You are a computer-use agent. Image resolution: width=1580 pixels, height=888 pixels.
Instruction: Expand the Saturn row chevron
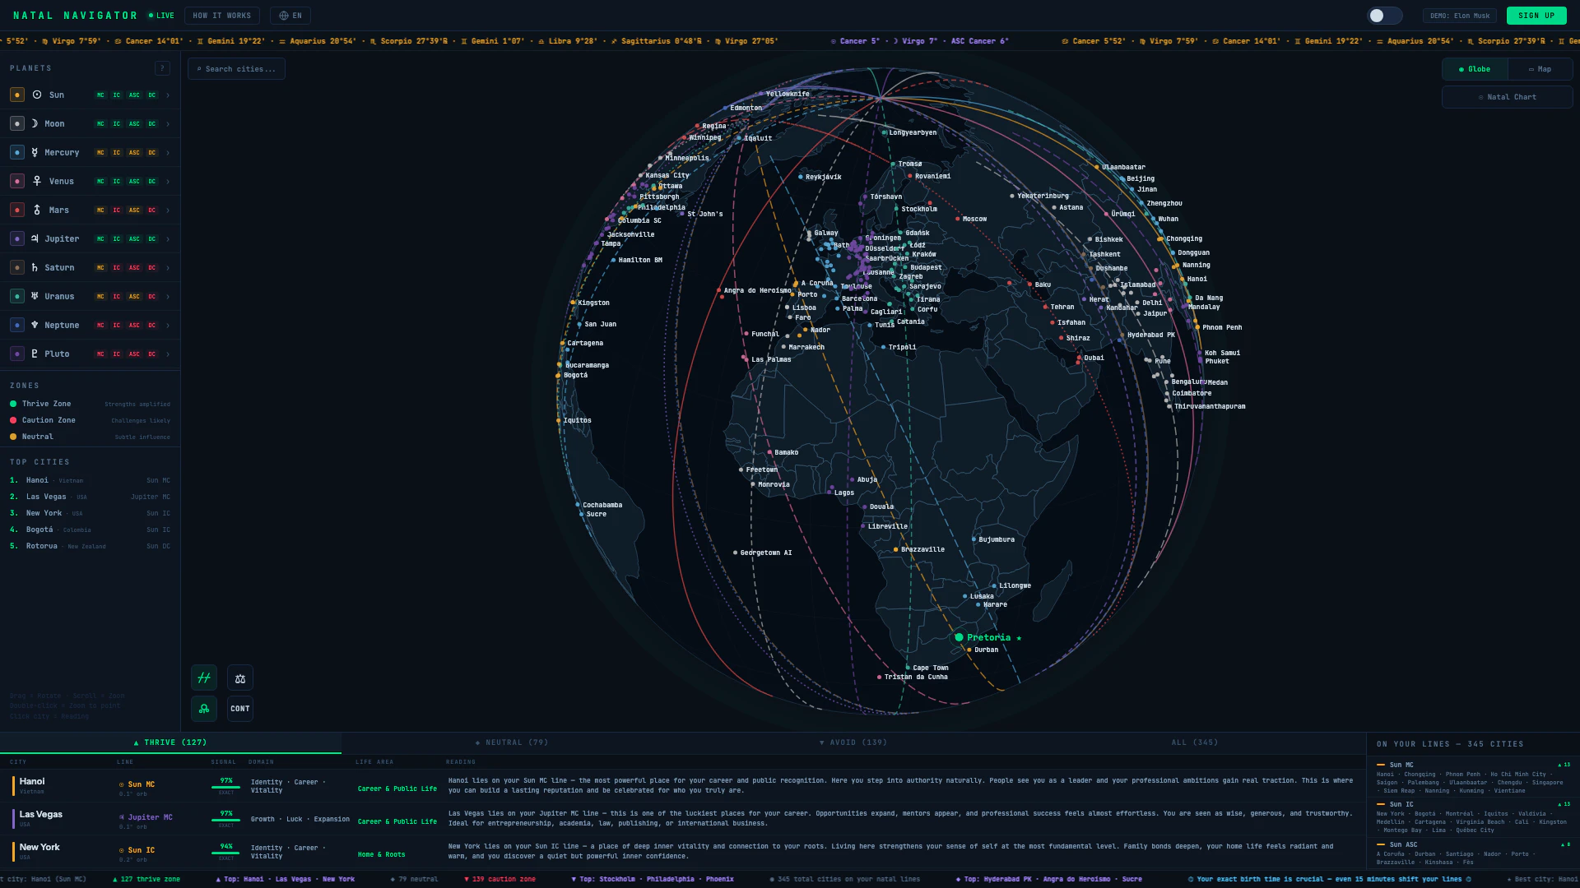(168, 268)
